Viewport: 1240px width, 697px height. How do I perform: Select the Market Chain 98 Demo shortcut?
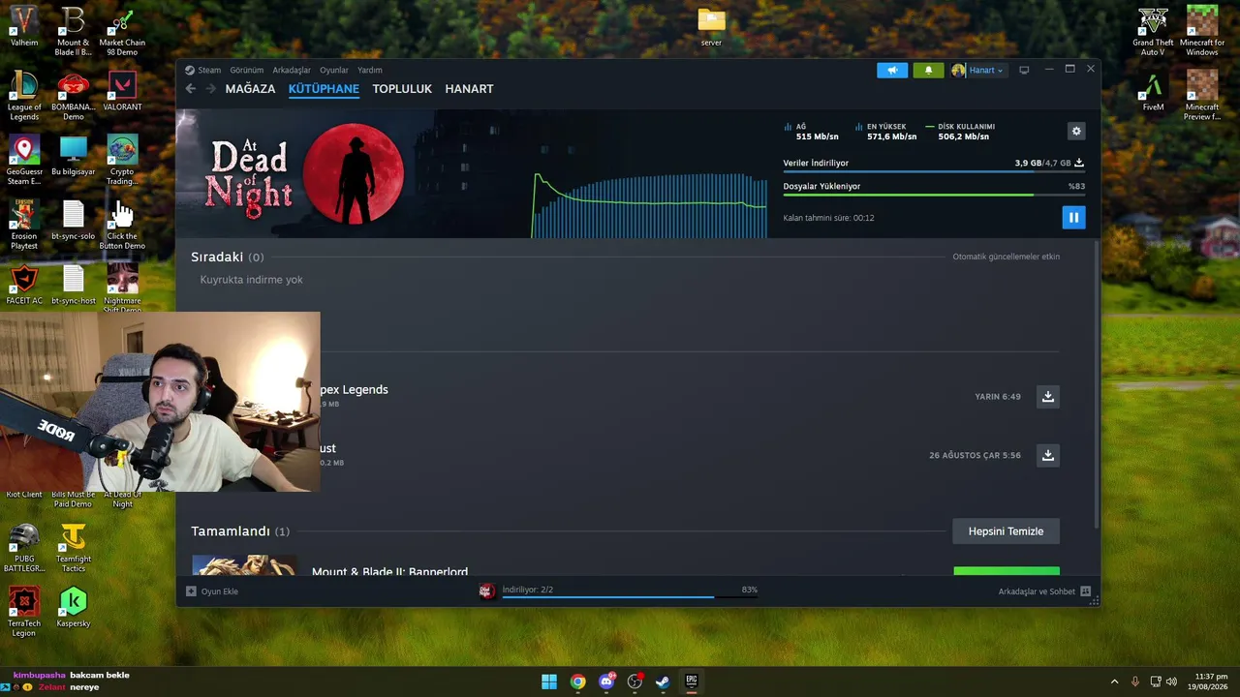(x=122, y=31)
